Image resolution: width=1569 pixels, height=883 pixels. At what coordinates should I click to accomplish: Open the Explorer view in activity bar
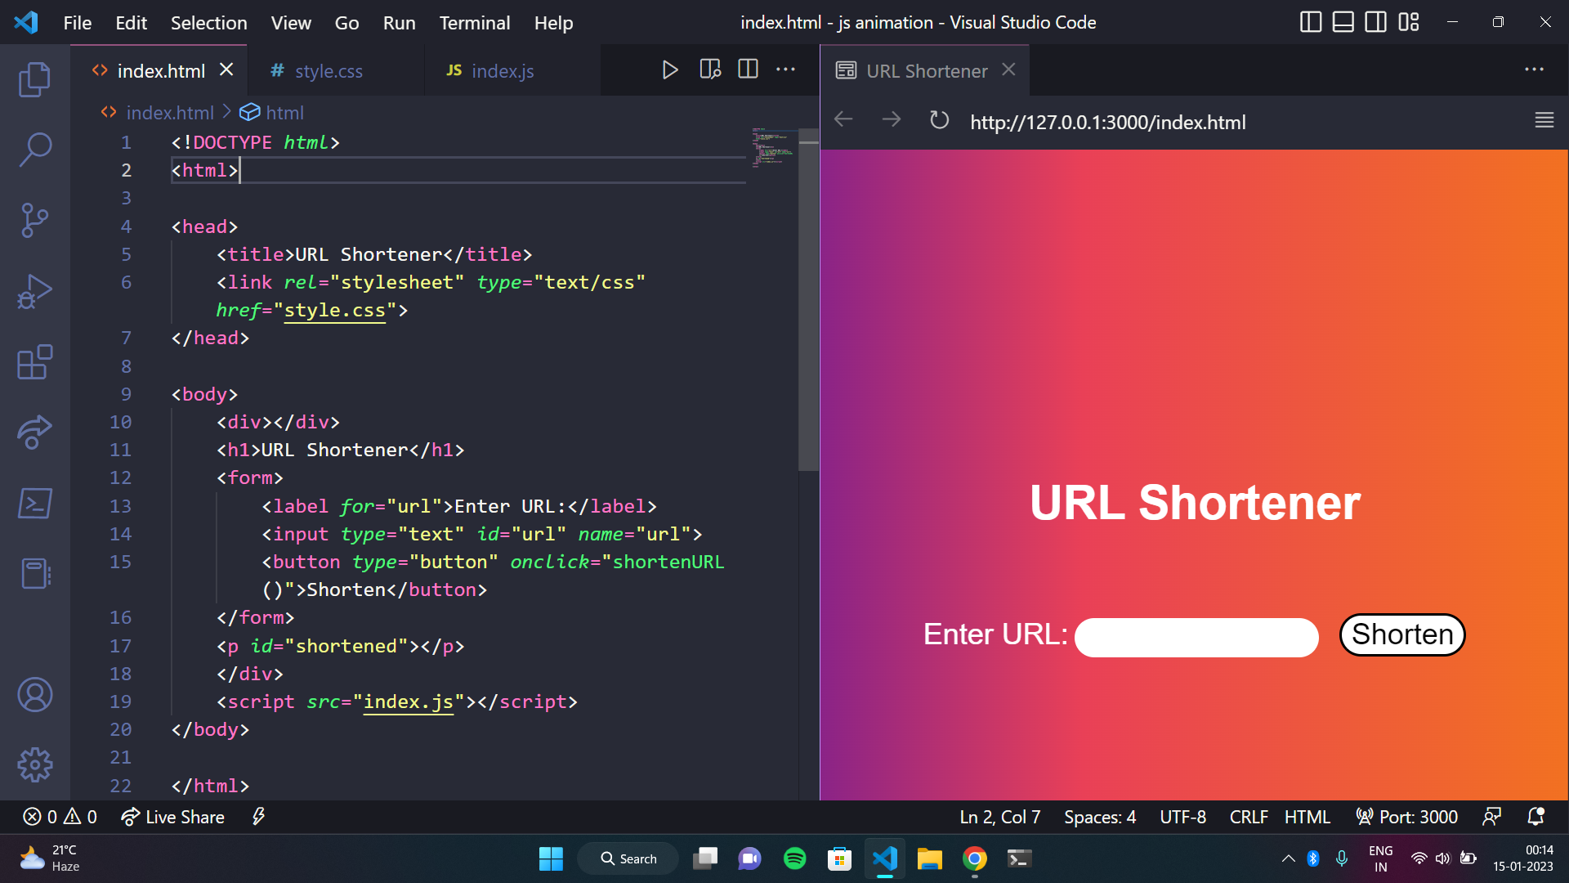tap(34, 79)
